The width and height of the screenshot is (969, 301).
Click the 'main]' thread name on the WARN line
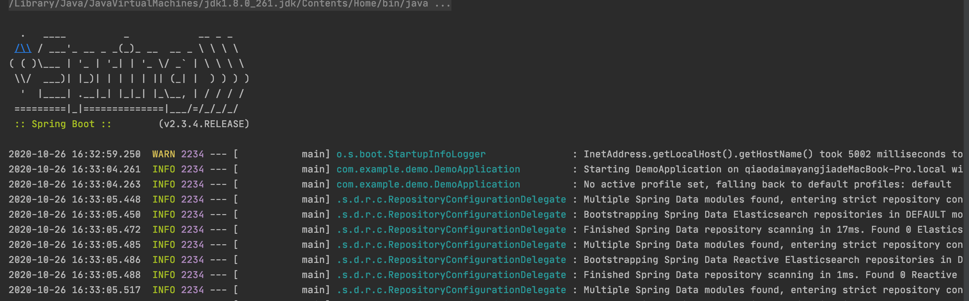[x=316, y=154]
